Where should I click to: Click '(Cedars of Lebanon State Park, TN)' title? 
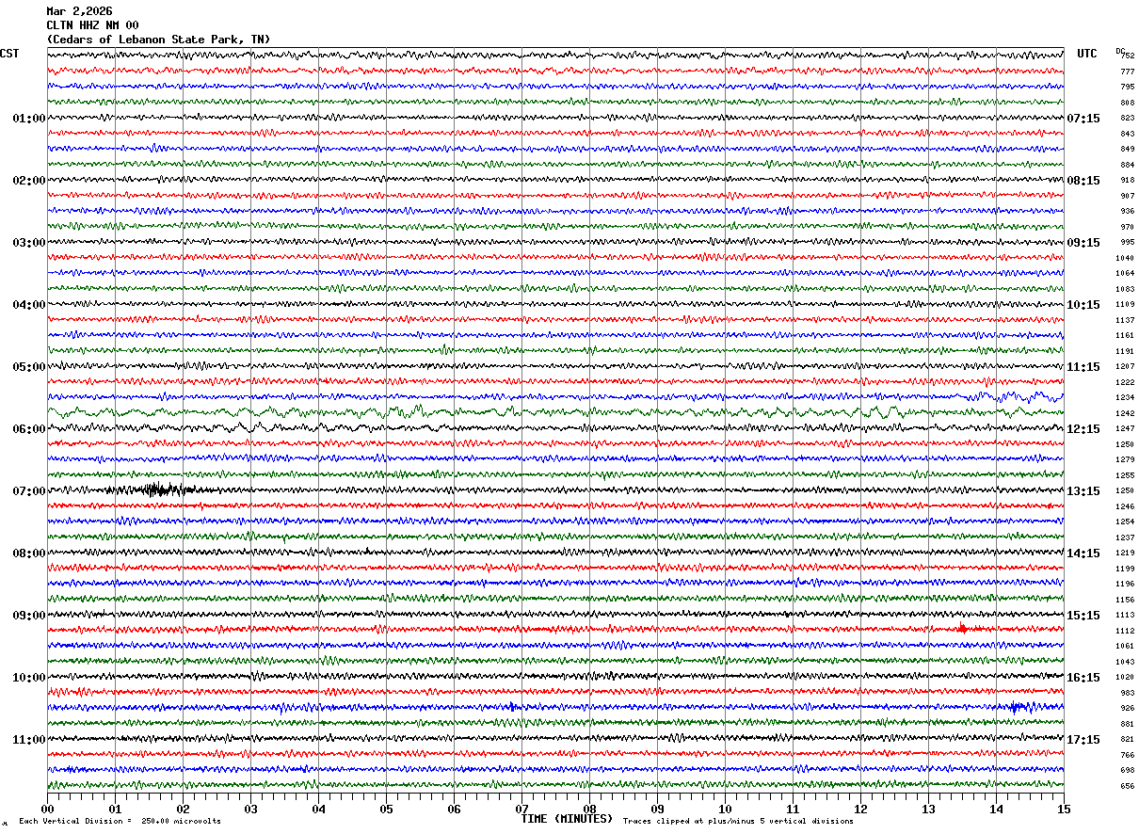(158, 40)
